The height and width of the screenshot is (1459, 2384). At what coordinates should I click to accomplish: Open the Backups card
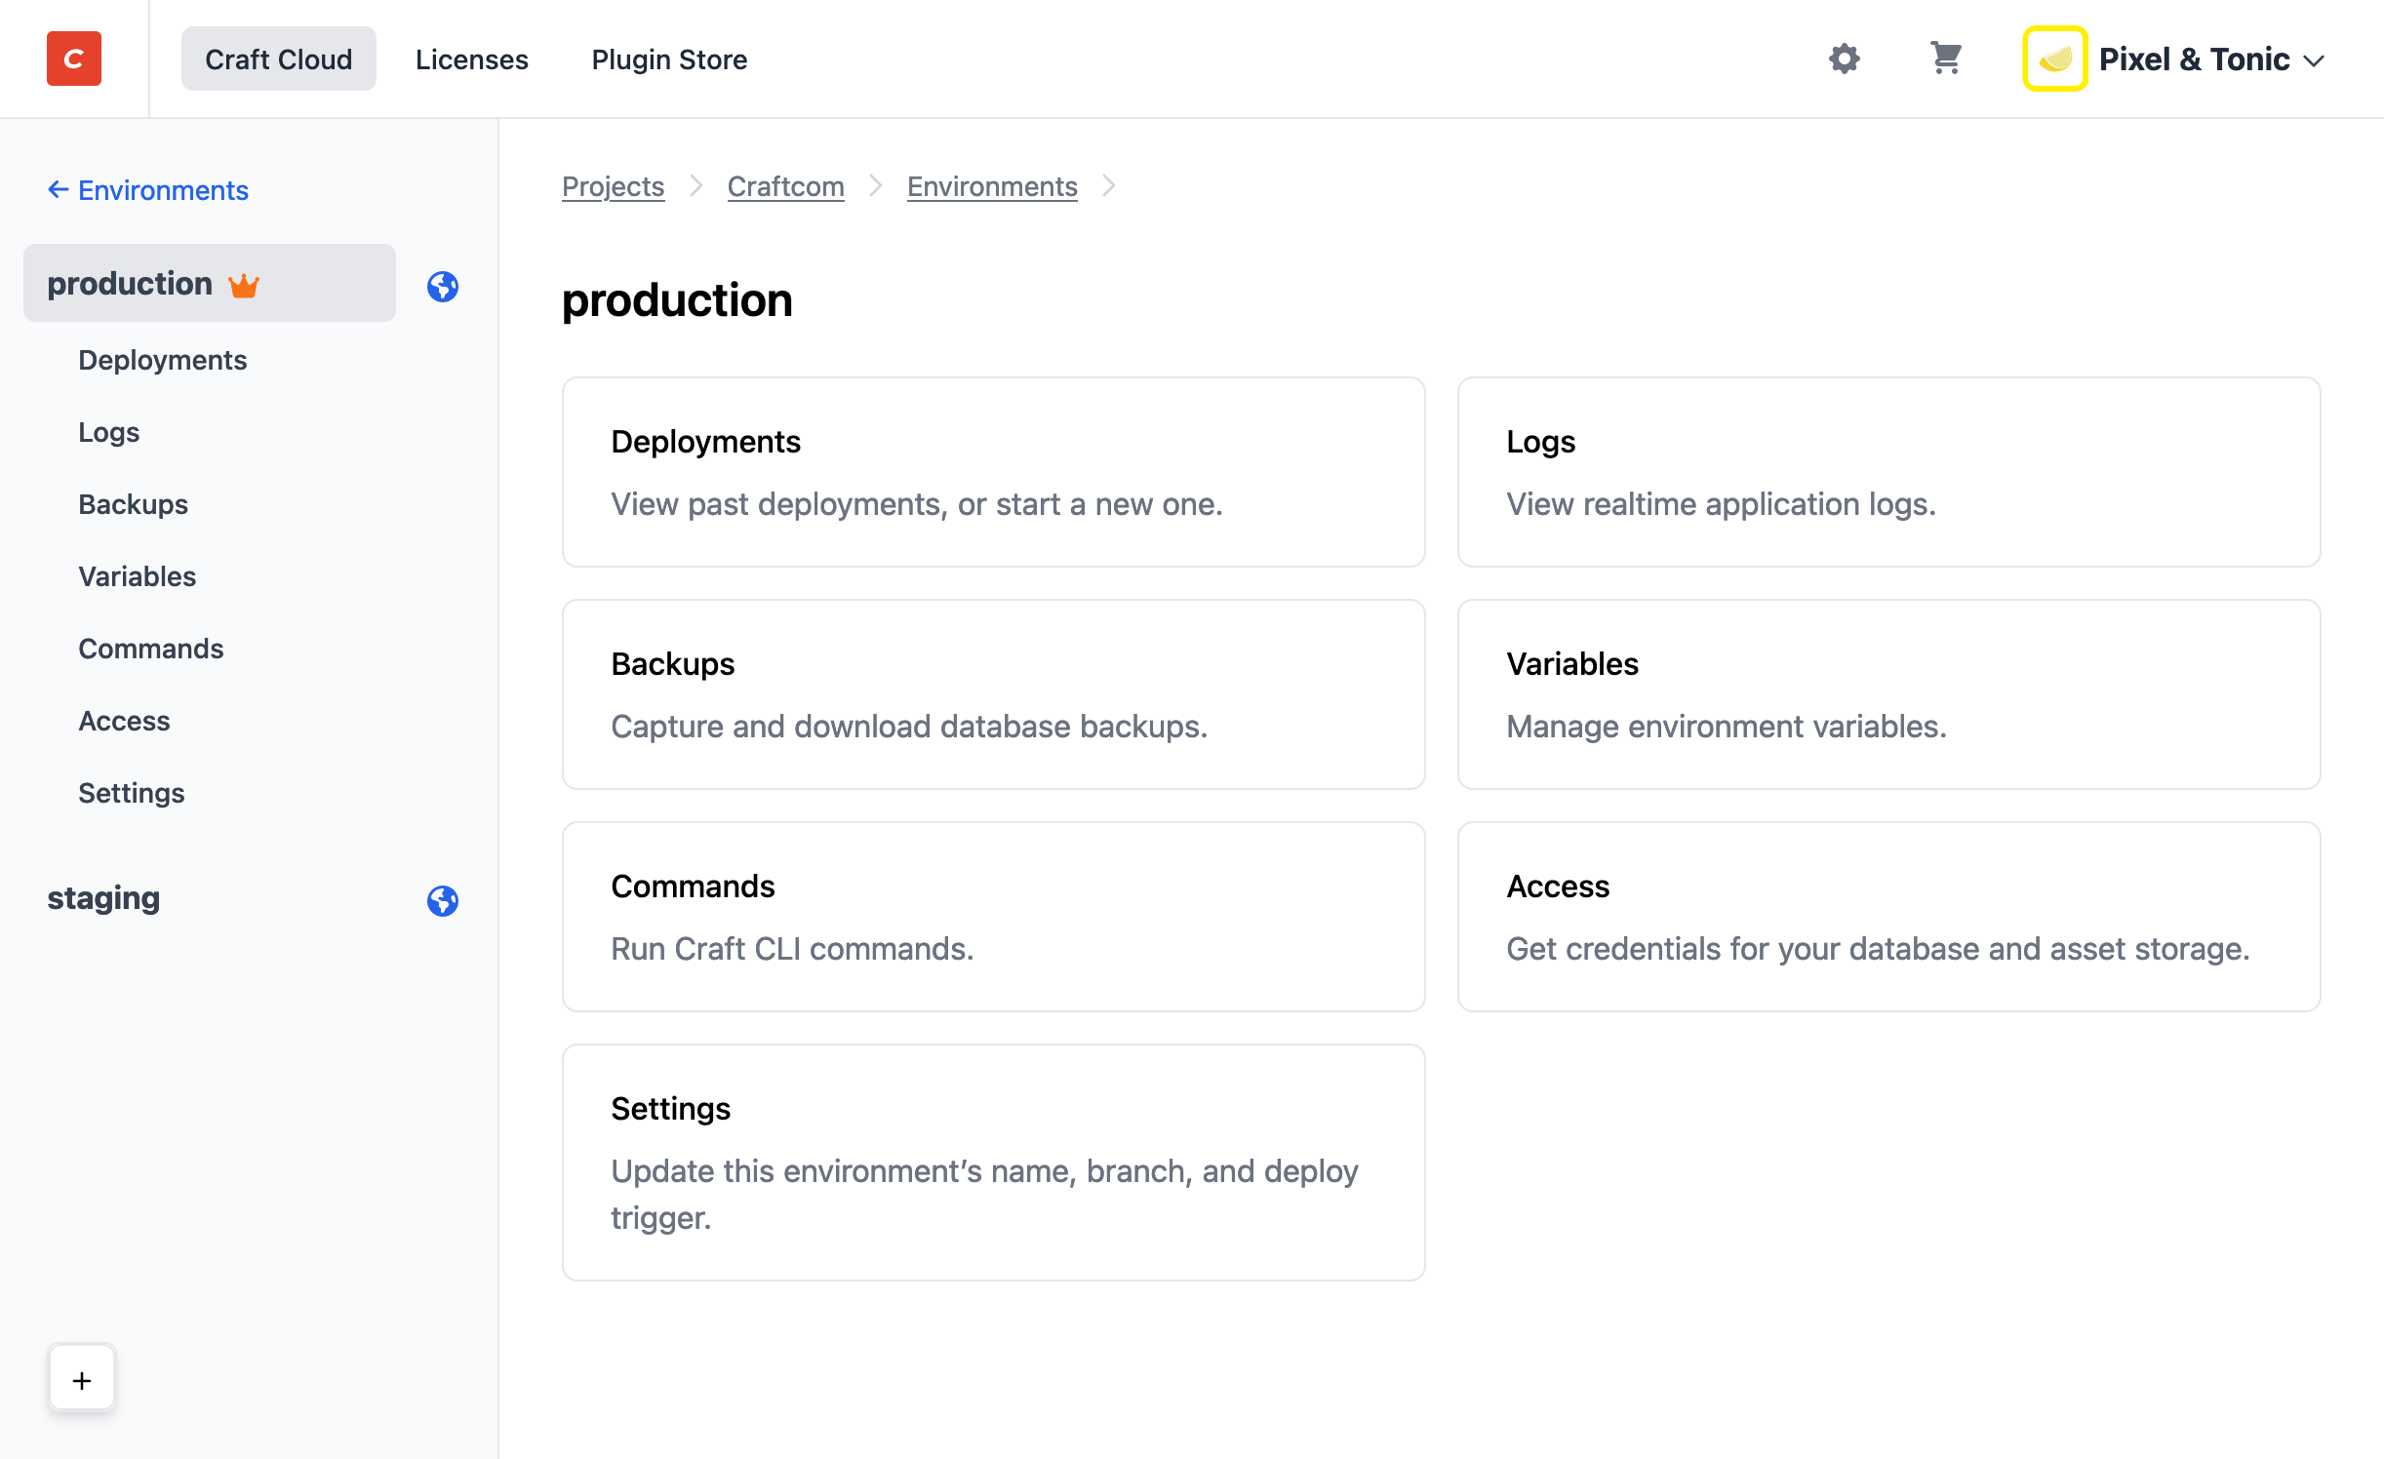coord(993,694)
